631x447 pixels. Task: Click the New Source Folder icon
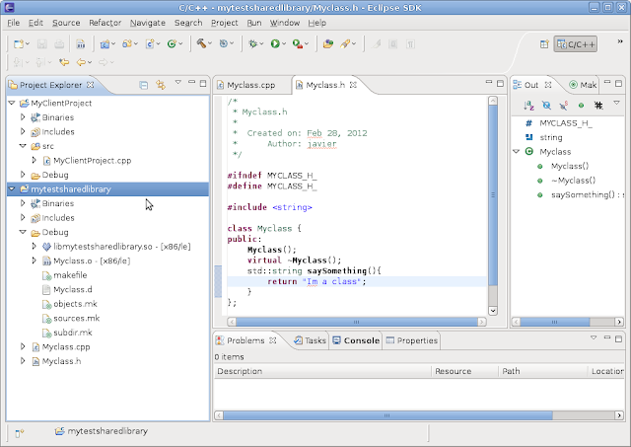(127, 43)
